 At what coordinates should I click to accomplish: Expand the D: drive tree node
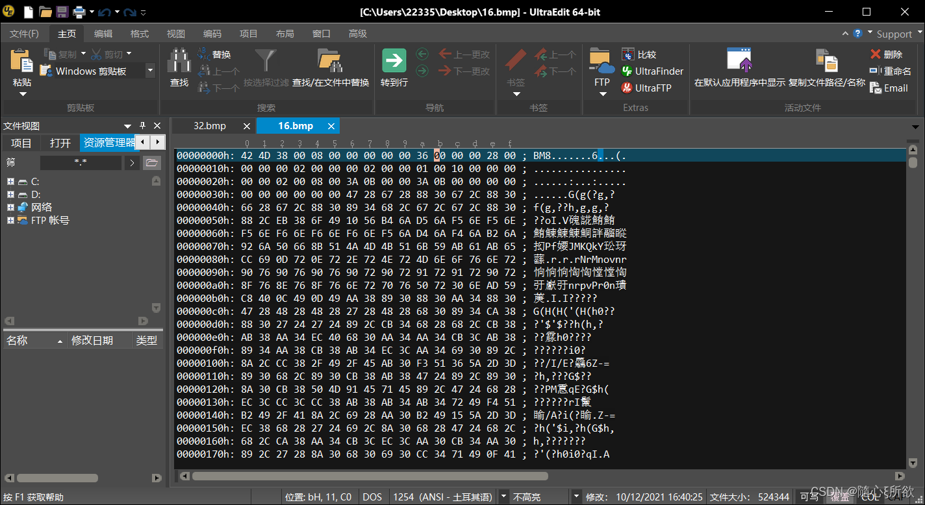10,195
